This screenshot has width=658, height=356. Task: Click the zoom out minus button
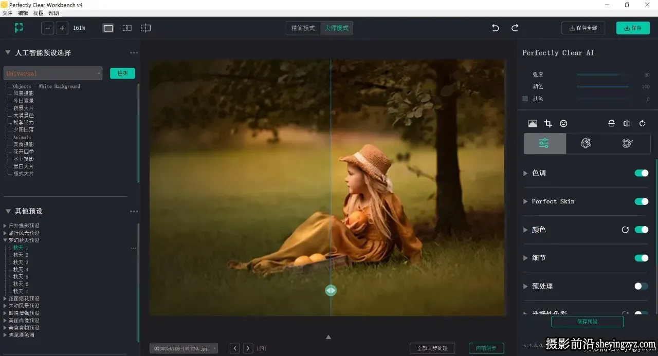[48, 28]
